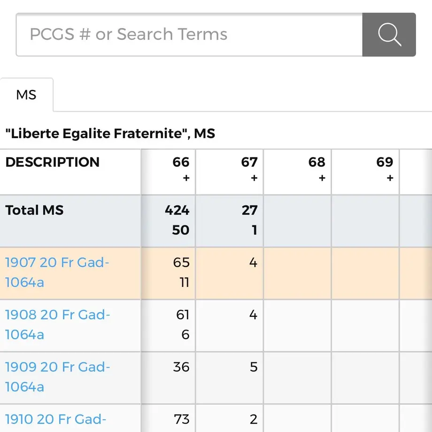Select the grade 66 column header
Image resolution: width=432 pixels, height=432 pixels.
click(x=181, y=162)
